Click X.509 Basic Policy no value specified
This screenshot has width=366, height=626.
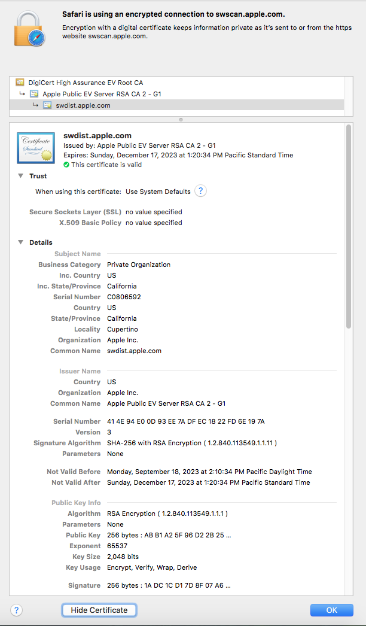(154, 223)
